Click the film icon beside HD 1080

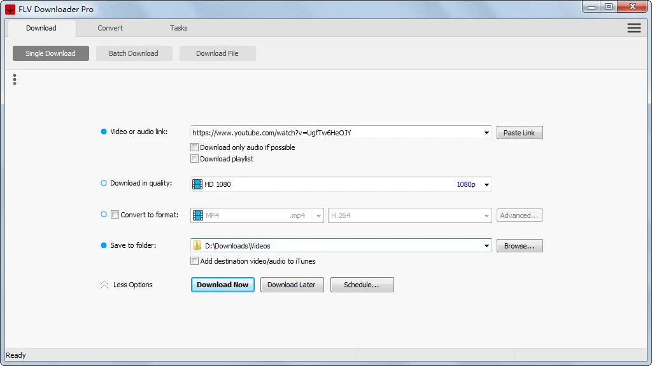click(x=197, y=184)
